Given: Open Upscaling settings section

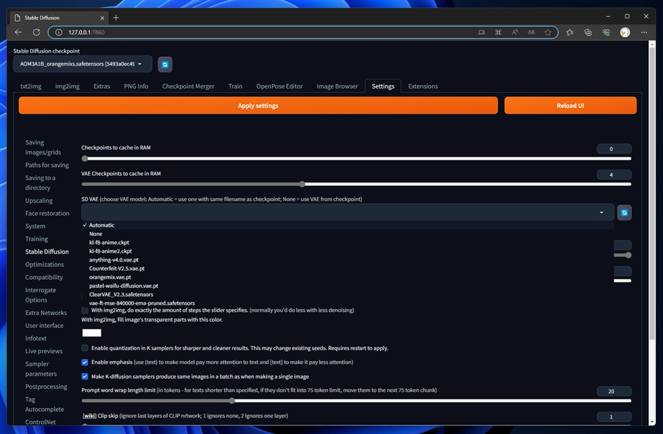Looking at the screenshot, I should click(39, 201).
